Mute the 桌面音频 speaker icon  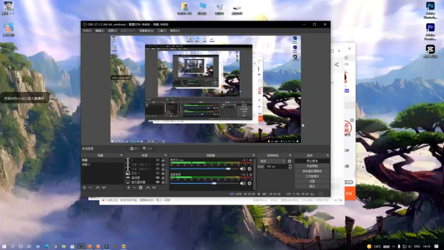(x=243, y=183)
